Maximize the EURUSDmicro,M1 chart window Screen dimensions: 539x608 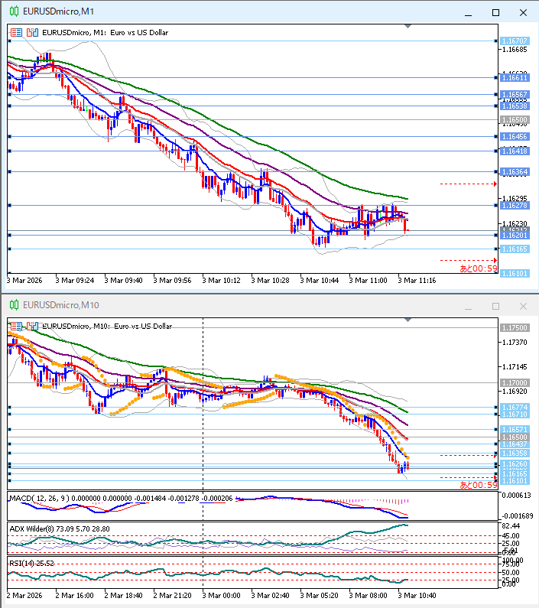pos(495,12)
